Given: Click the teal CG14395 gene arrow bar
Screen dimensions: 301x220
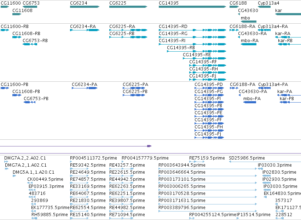Looking at the screenshot, I should click(x=192, y=7).
